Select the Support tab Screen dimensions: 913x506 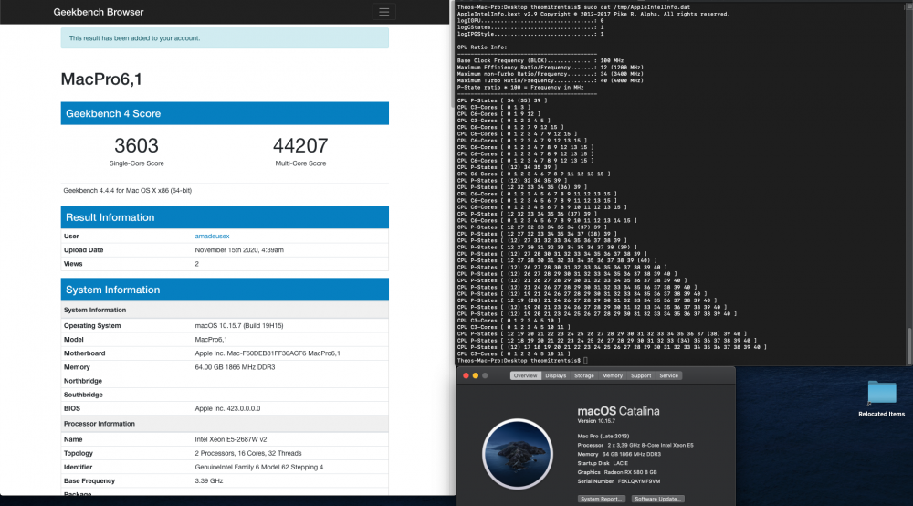click(641, 375)
